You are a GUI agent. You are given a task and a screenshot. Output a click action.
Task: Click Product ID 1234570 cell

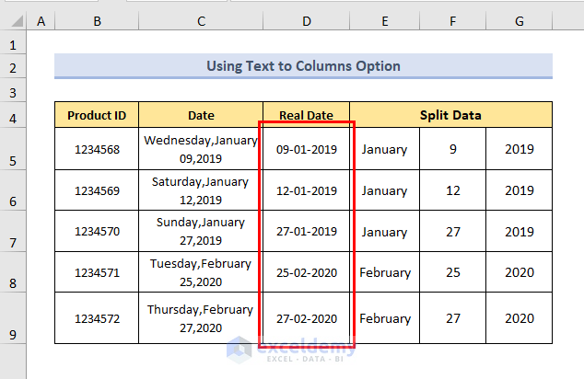(x=97, y=232)
